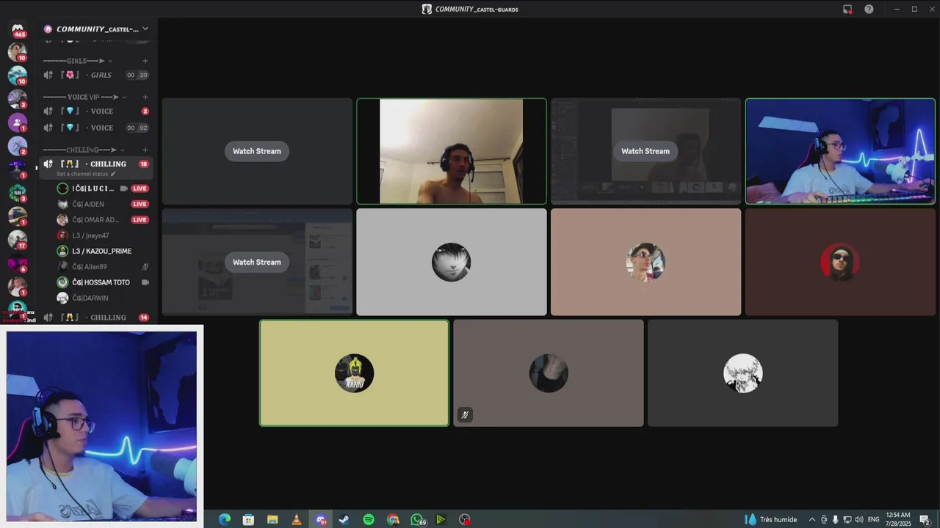The image size is (940, 528).
Task: Click muted microphone icon beside Alien89
Action: (145, 267)
